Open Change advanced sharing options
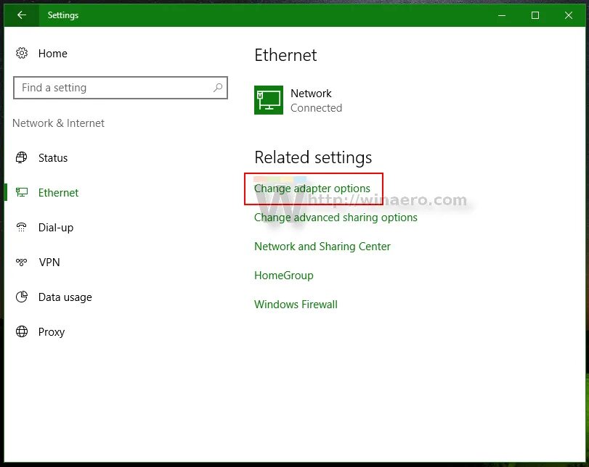This screenshot has height=467, width=589. point(336,218)
